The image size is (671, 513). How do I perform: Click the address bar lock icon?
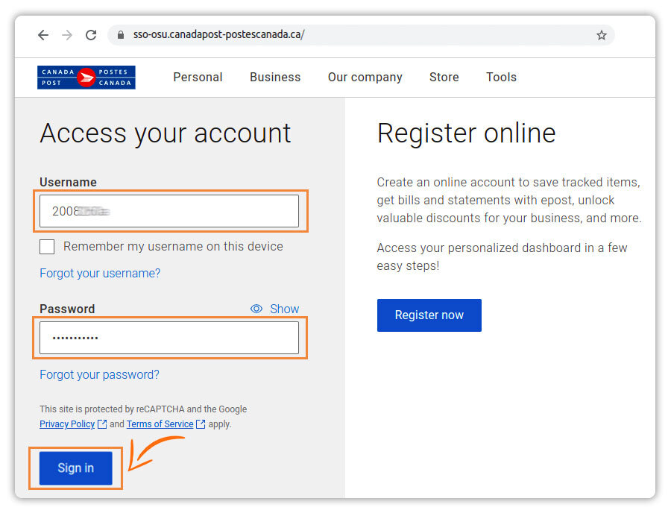(121, 35)
